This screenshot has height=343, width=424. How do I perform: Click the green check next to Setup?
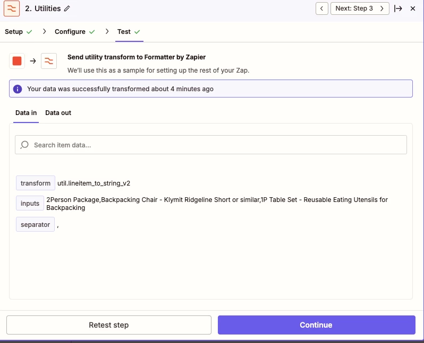(x=29, y=32)
